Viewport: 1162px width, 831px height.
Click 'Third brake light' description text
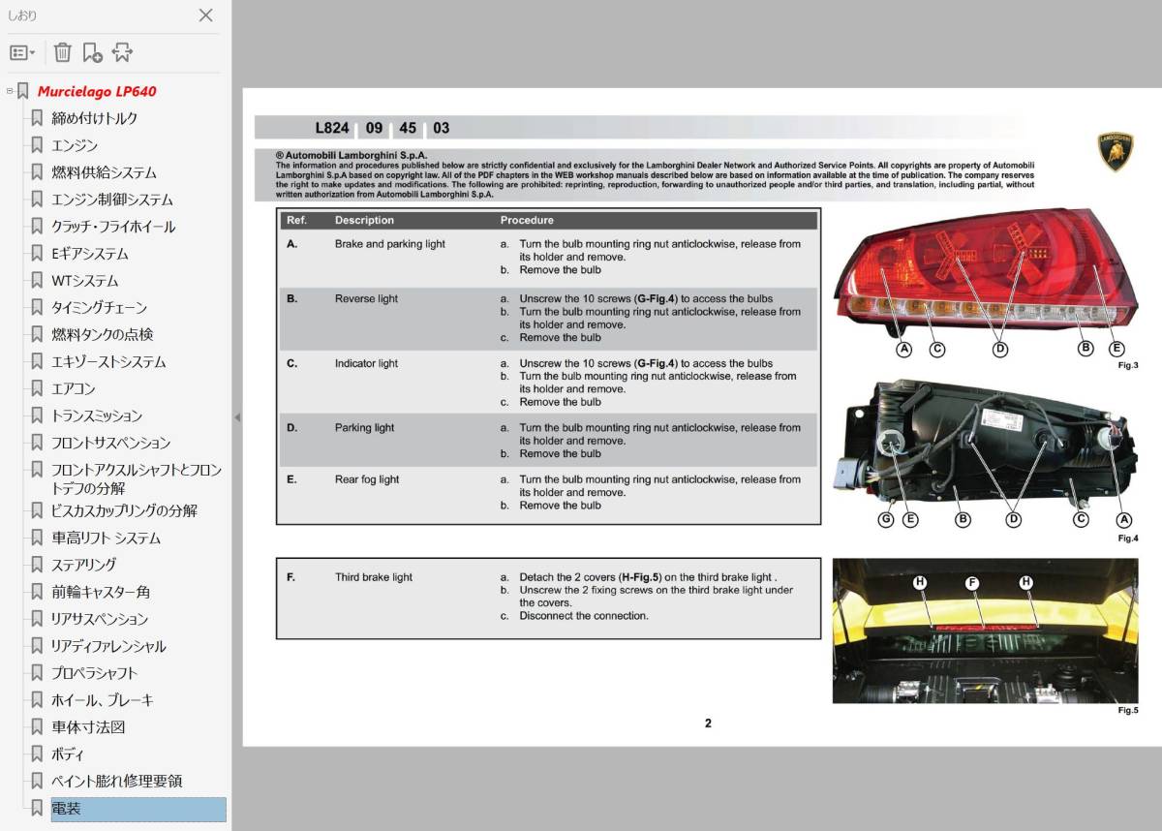pyautogui.click(x=374, y=577)
